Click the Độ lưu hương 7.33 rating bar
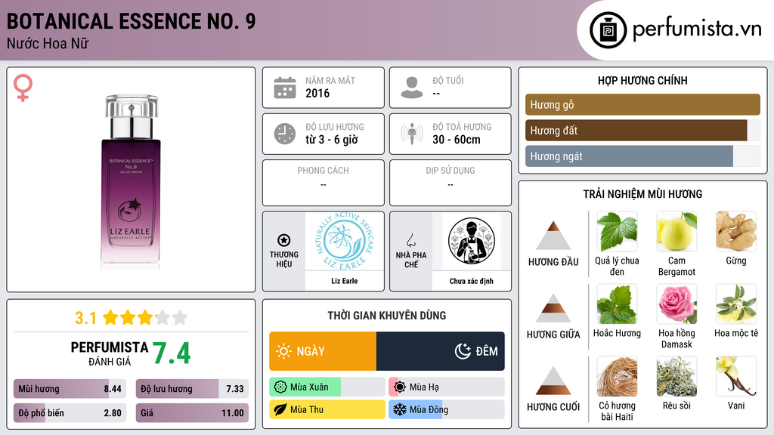The width and height of the screenshot is (774, 435). [192, 389]
